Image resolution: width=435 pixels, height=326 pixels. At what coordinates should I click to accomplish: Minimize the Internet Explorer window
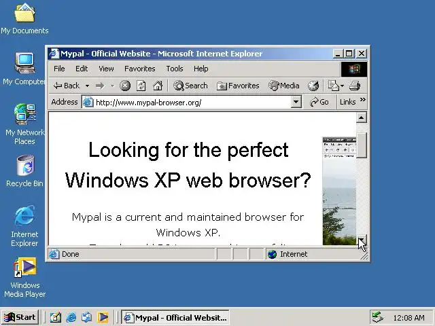coord(338,54)
